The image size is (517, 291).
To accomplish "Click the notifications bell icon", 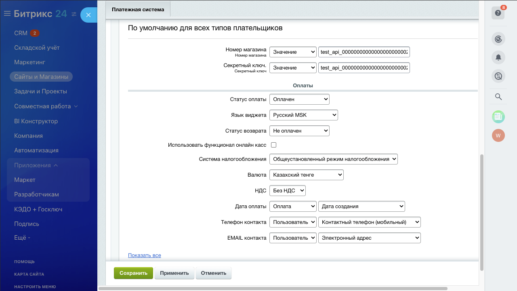I will click(x=498, y=57).
